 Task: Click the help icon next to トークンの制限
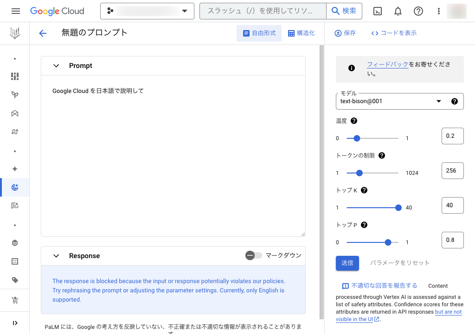[x=382, y=155]
